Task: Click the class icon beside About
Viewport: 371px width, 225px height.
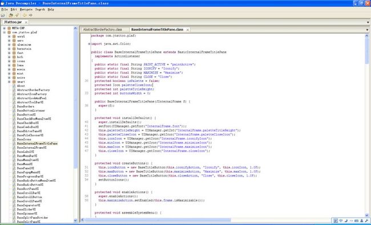Action: 14,85
